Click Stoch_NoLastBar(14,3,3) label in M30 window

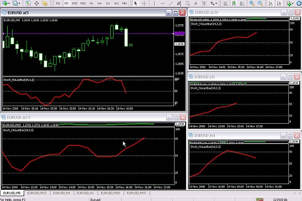coord(206,24)
